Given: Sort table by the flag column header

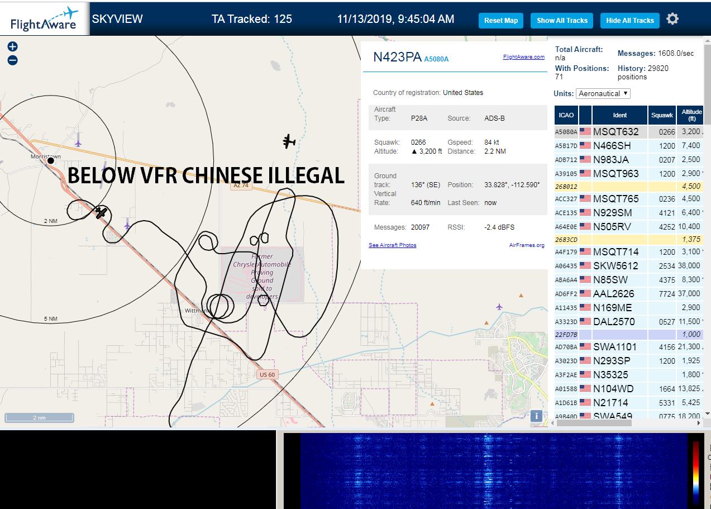Looking at the screenshot, I should [x=585, y=115].
